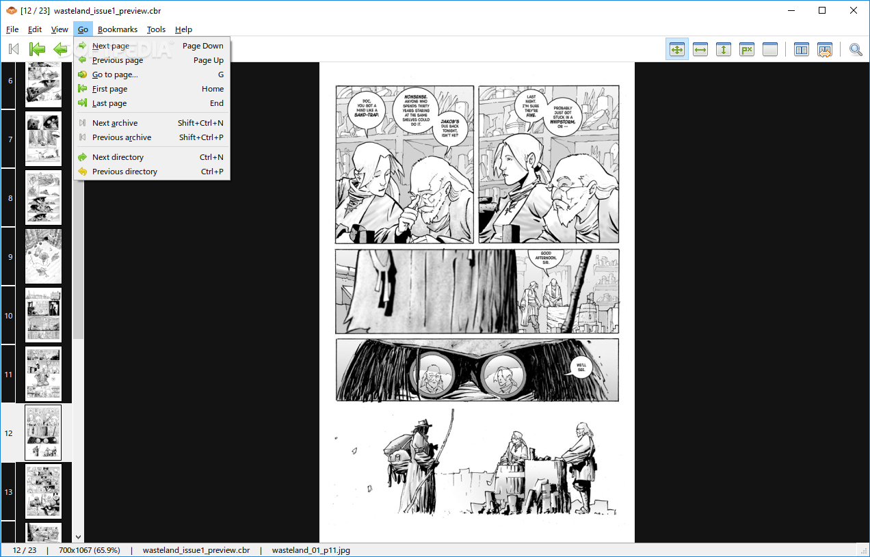Screen dimensions: 870x557
Task: Choose Next page in Go menu
Action: 152,46
